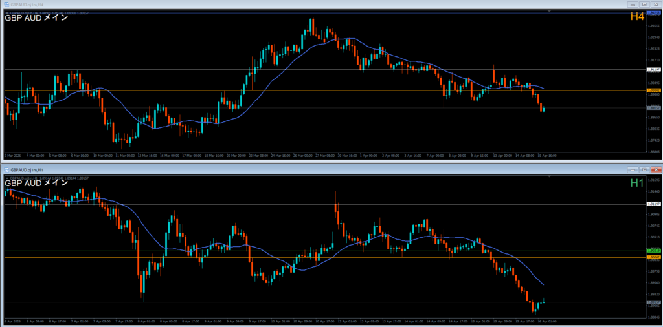Click white 1.91197 price tag in H4 chart
This screenshot has width=663, height=327.
point(653,69)
